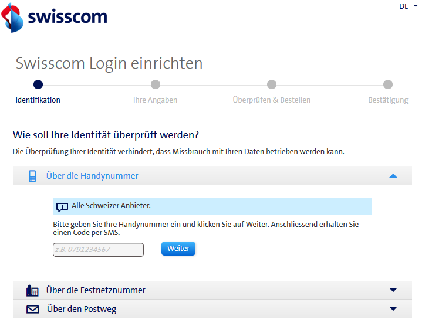Image resolution: width=422 pixels, height=323 pixels.
Task: Expand the Postweg section arrow
Action: [x=393, y=309]
